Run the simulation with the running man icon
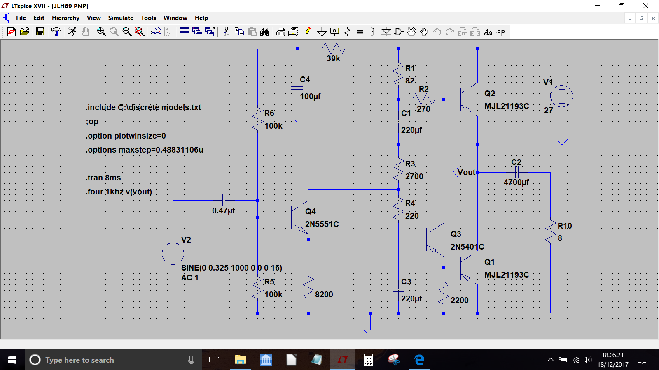The height and width of the screenshot is (370, 659). (x=72, y=32)
